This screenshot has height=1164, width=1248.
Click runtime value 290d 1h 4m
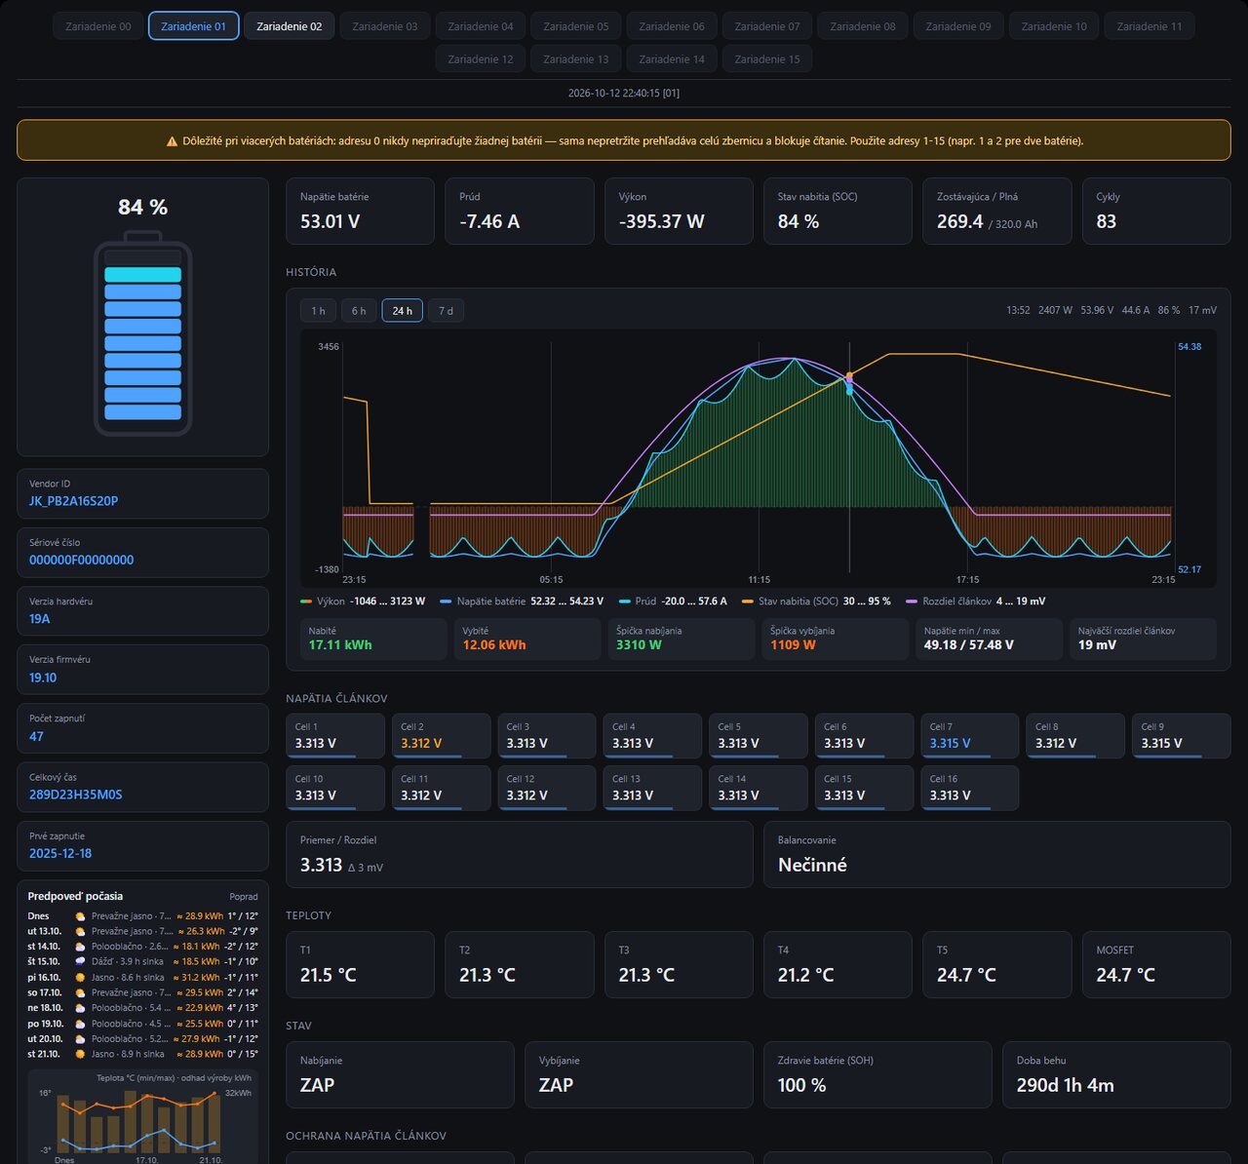(x=1065, y=1086)
